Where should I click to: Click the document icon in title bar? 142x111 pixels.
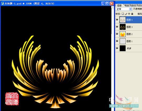(x=3, y=4)
